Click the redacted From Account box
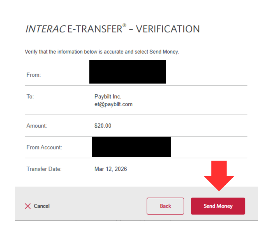Screen dimensions: 273x228 coord(131,147)
